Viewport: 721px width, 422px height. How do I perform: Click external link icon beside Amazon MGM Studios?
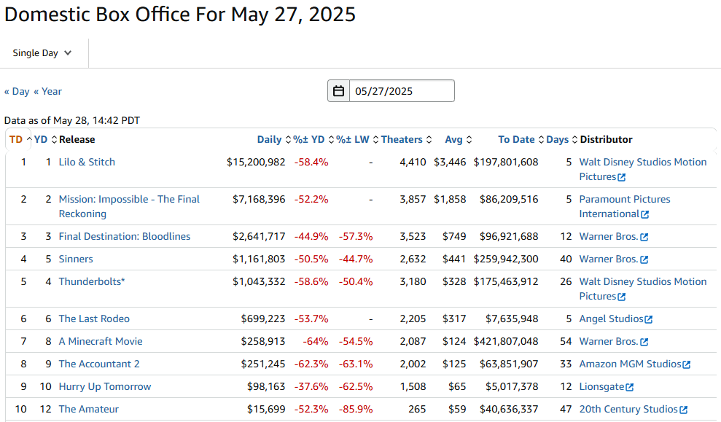pos(687,364)
